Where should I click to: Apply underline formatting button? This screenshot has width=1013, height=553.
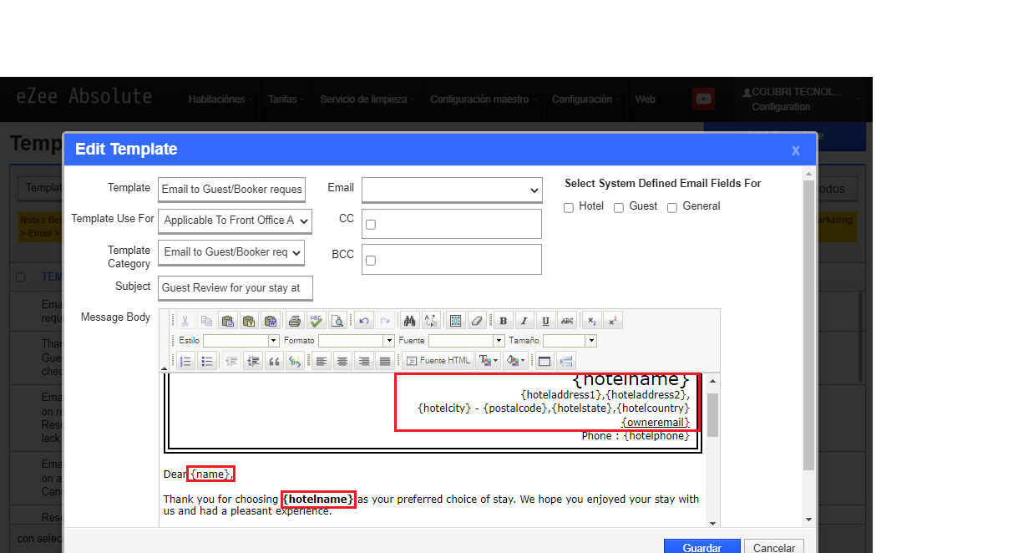click(x=545, y=321)
